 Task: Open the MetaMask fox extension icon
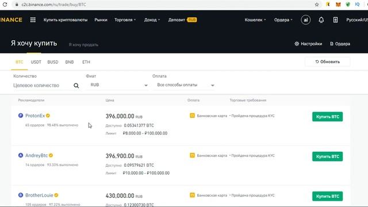[x=338, y=5]
